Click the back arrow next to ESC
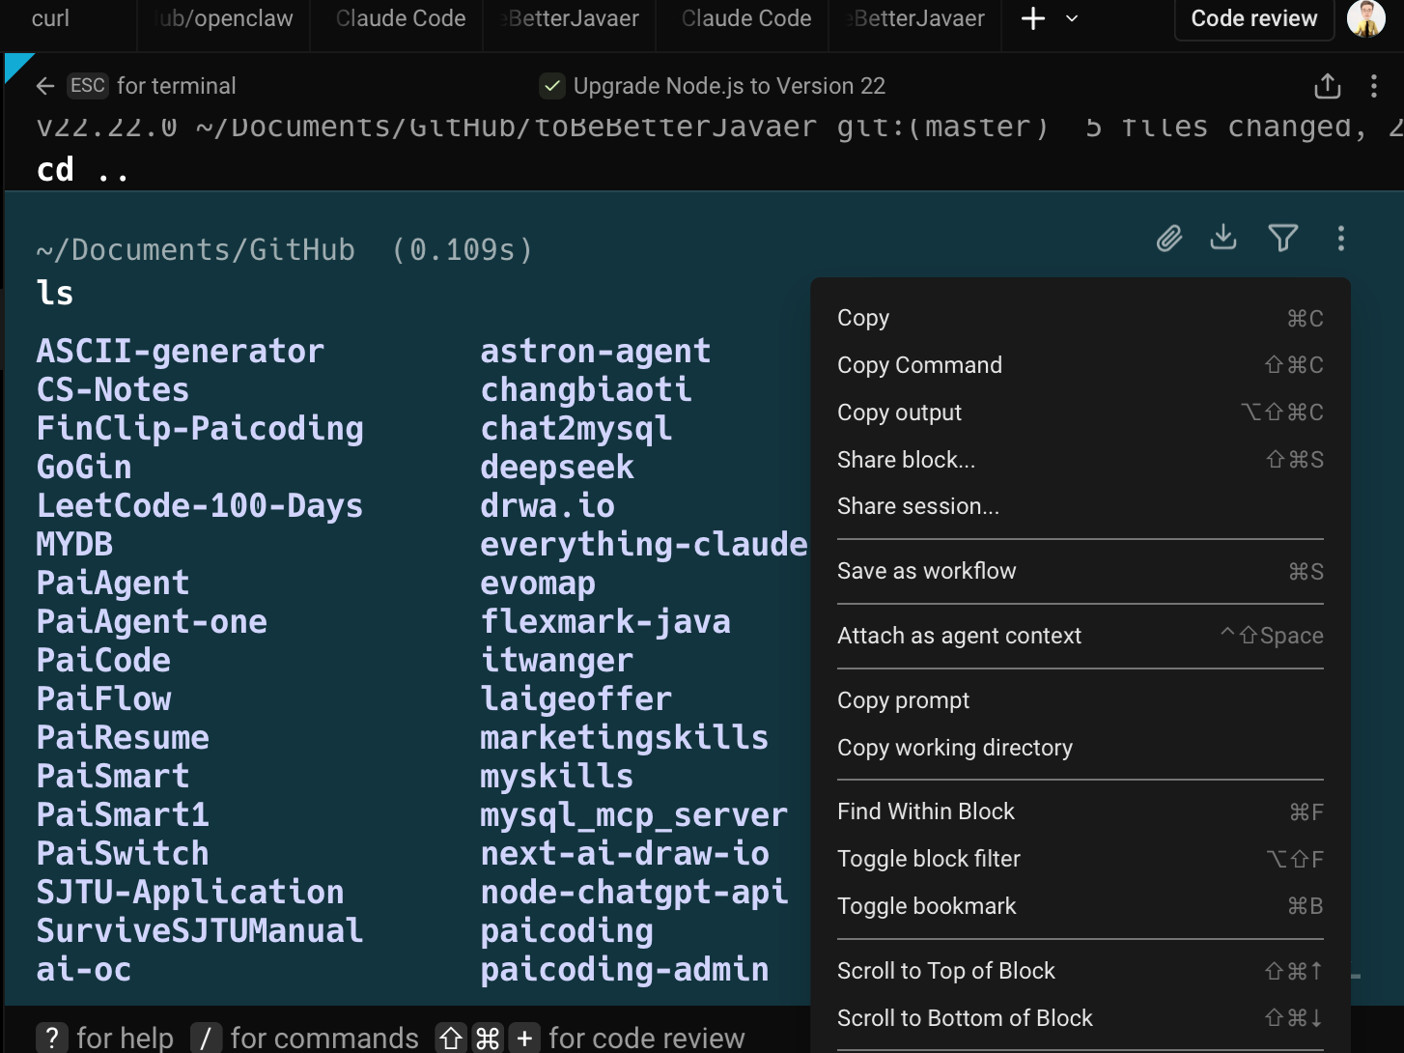The height and width of the screenshot is (1053, 1404). tap(45, 86)
